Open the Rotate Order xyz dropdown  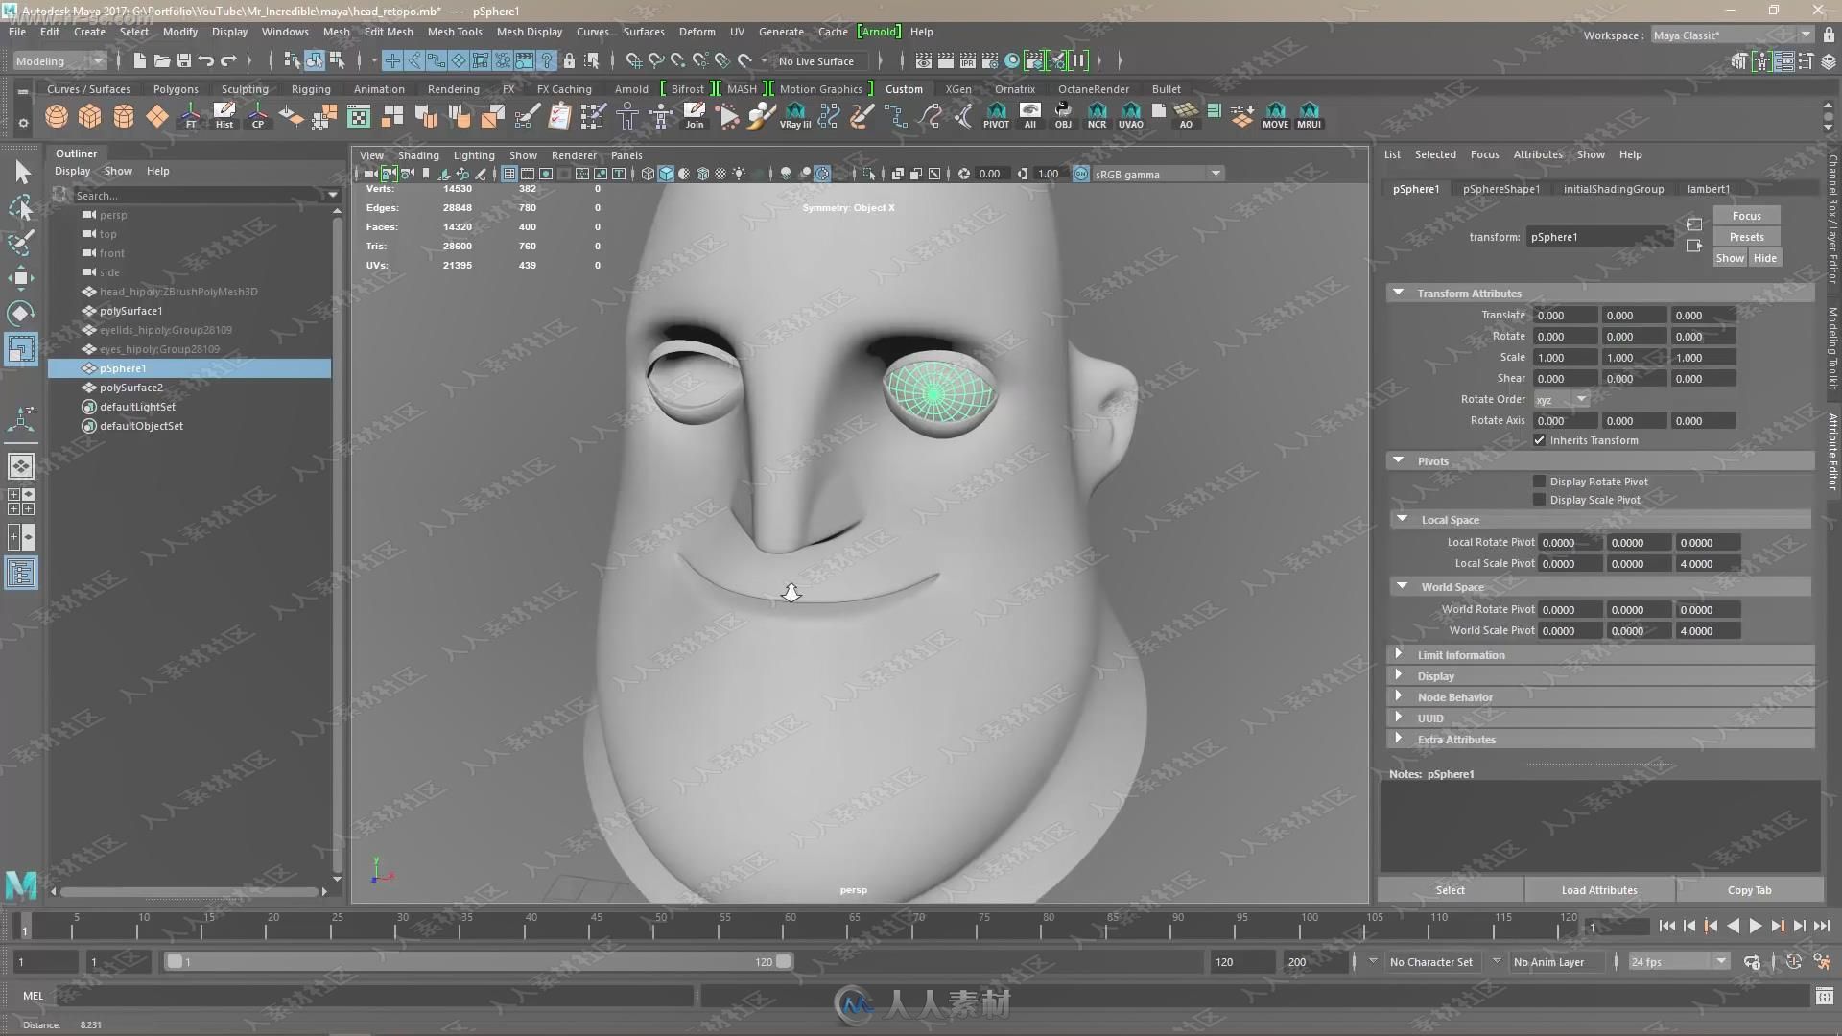tap(1561, 399)
